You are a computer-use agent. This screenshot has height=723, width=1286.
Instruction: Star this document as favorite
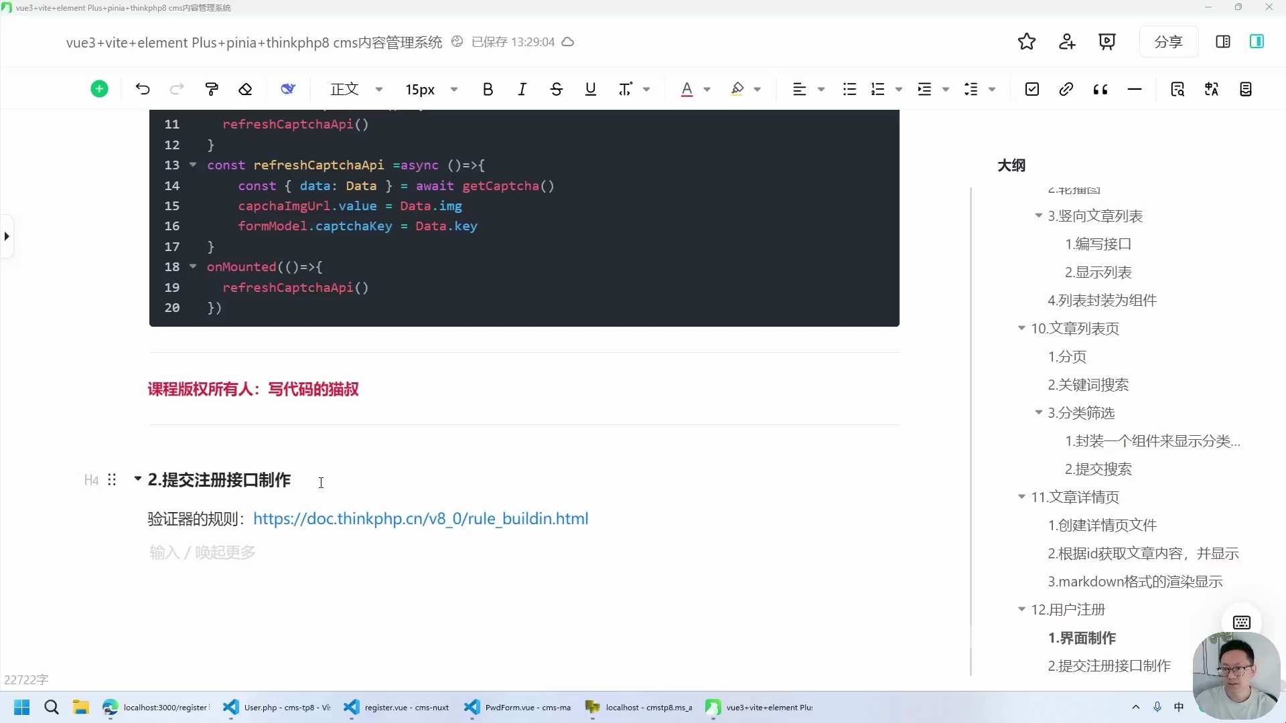tap(1027, 42)
